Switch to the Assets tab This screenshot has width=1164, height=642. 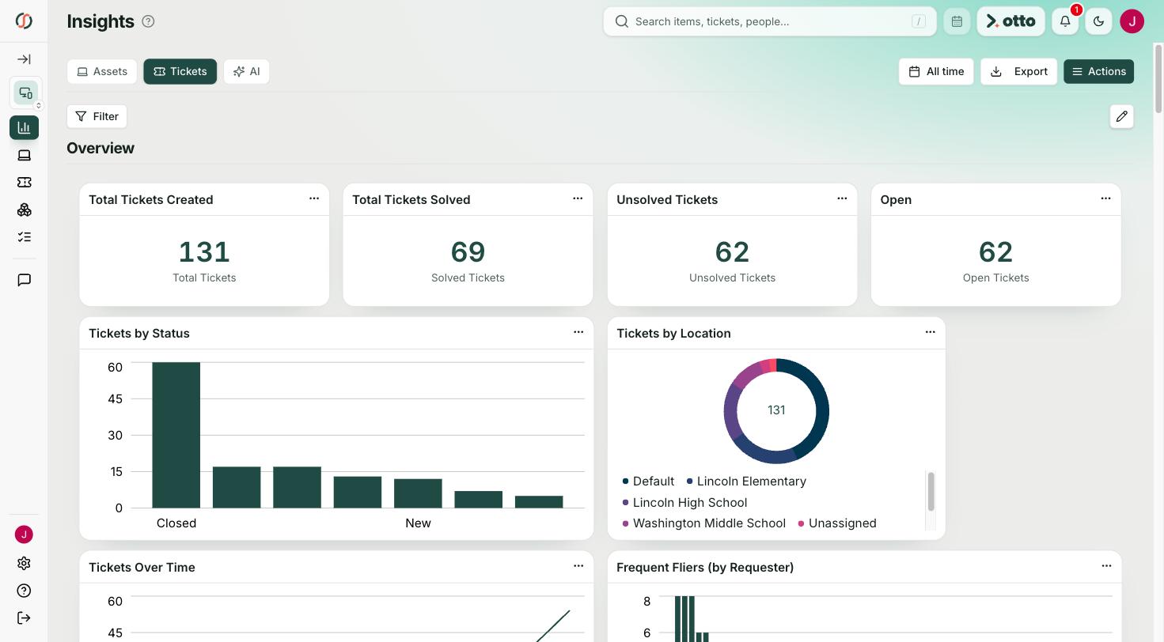coord(102,71)
